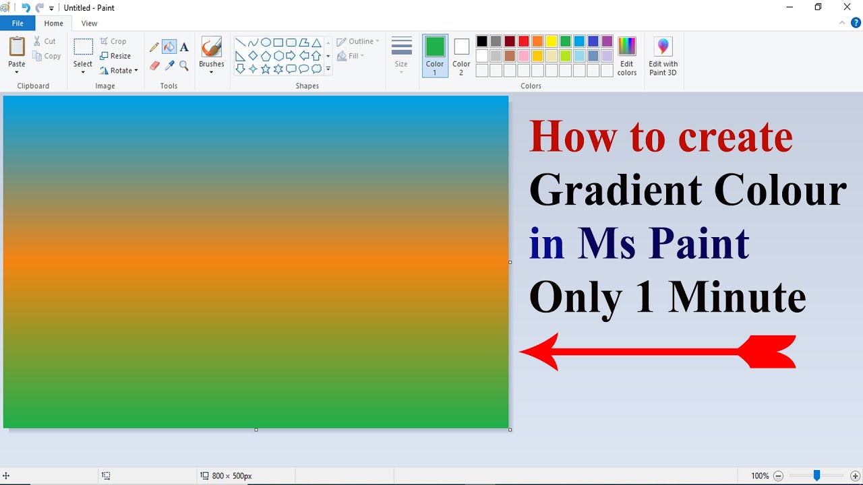Click the Crop tool

pyautogui.click(x=113, y=41)
